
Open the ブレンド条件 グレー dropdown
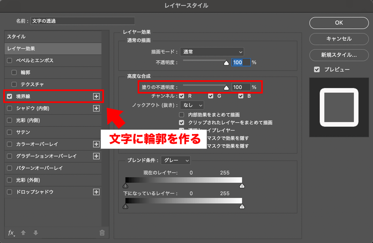point(176,161)
